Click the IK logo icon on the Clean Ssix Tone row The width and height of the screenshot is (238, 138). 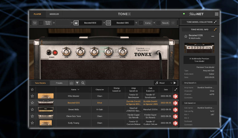pos(175,116)
